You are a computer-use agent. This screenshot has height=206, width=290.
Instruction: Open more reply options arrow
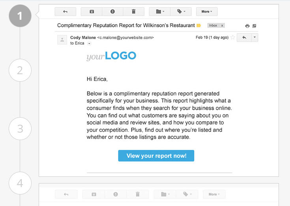(x=254, y=37)
